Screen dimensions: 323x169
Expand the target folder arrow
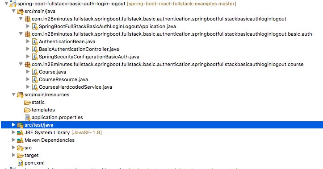tap(13, 155)
